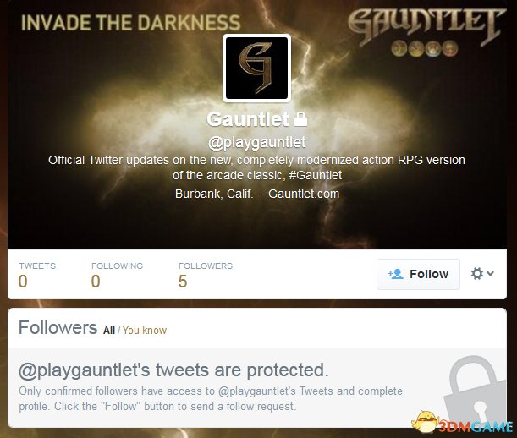Switch to 'You know' followers filter
Image resolution: width=517 pixels, height=438 pixels.
click(145, 331)
